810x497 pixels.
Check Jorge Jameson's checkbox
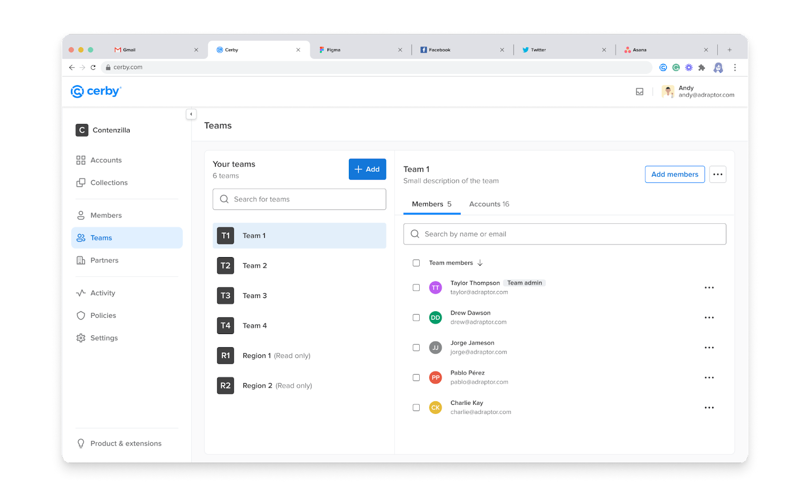[x=416, y=348]
